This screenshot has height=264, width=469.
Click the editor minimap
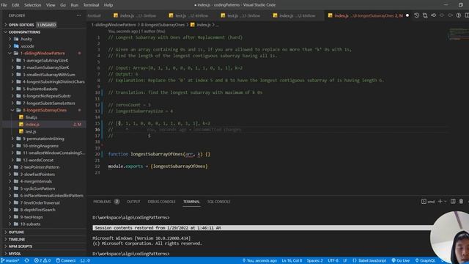pyautogui.click(x=458, y=34)
